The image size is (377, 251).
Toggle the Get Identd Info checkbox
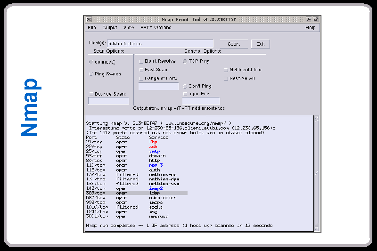pos(226,70)
